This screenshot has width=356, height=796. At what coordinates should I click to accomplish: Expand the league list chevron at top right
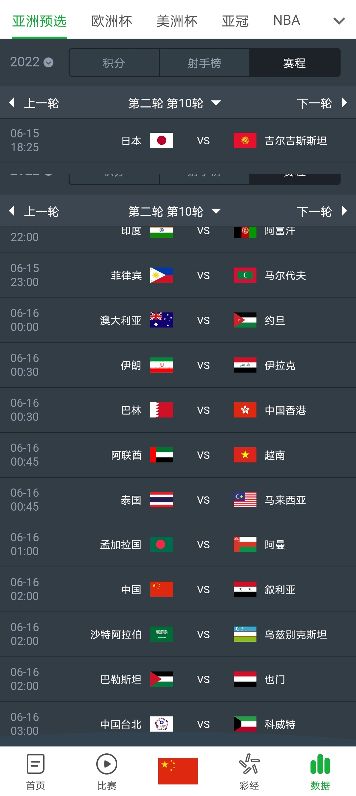click(339, 21)
